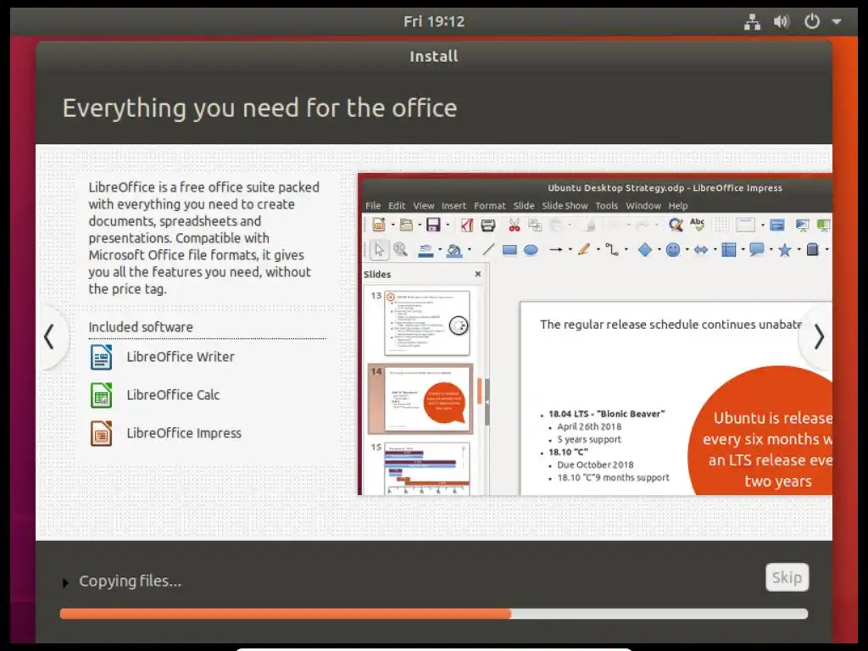868x651 pixels.
Task: Open dropdown arrow beside New presentation icon
Action: coord(392,225)
